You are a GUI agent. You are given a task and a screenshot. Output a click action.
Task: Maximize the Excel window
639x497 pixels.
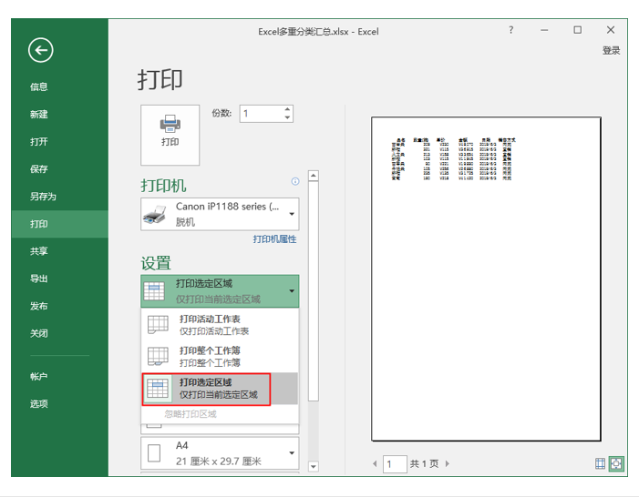[x=577, y=30]
